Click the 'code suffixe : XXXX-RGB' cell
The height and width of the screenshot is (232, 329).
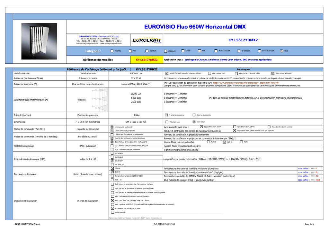[310, 180]
